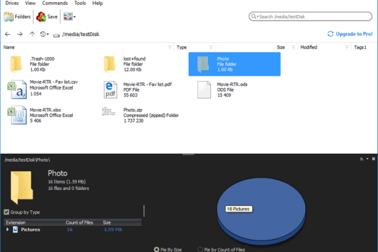Open the Tools menu
This screenshot has height=252, width=378.
point(80,3)
